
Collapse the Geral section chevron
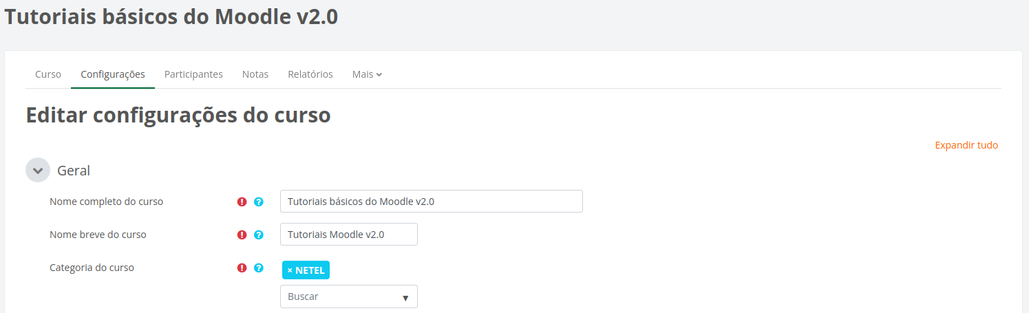(x=38, y=170)
